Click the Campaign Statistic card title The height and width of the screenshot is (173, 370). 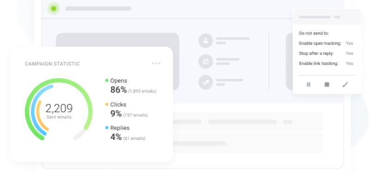52,64
